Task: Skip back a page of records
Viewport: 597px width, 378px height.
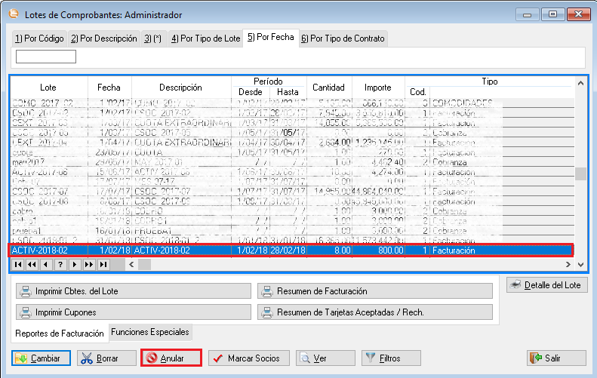Action: [x=32, y=265]
